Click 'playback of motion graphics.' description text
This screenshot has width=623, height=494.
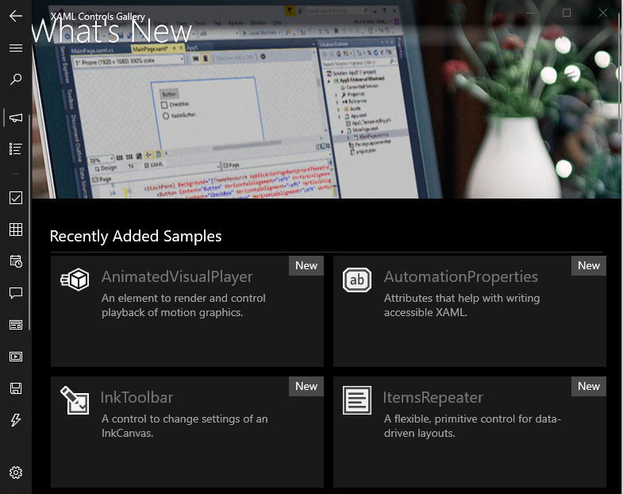(172, 313)
